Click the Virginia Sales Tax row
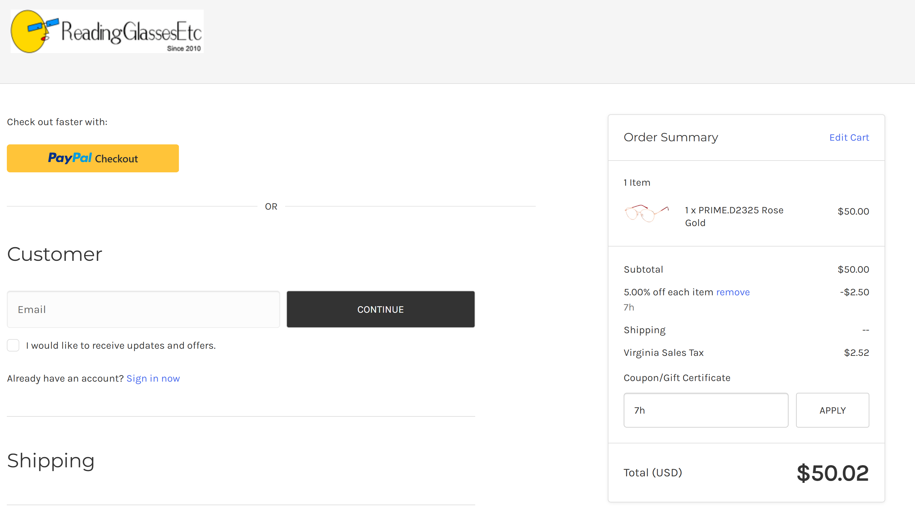Screen dimensions: 915x517 663,353
